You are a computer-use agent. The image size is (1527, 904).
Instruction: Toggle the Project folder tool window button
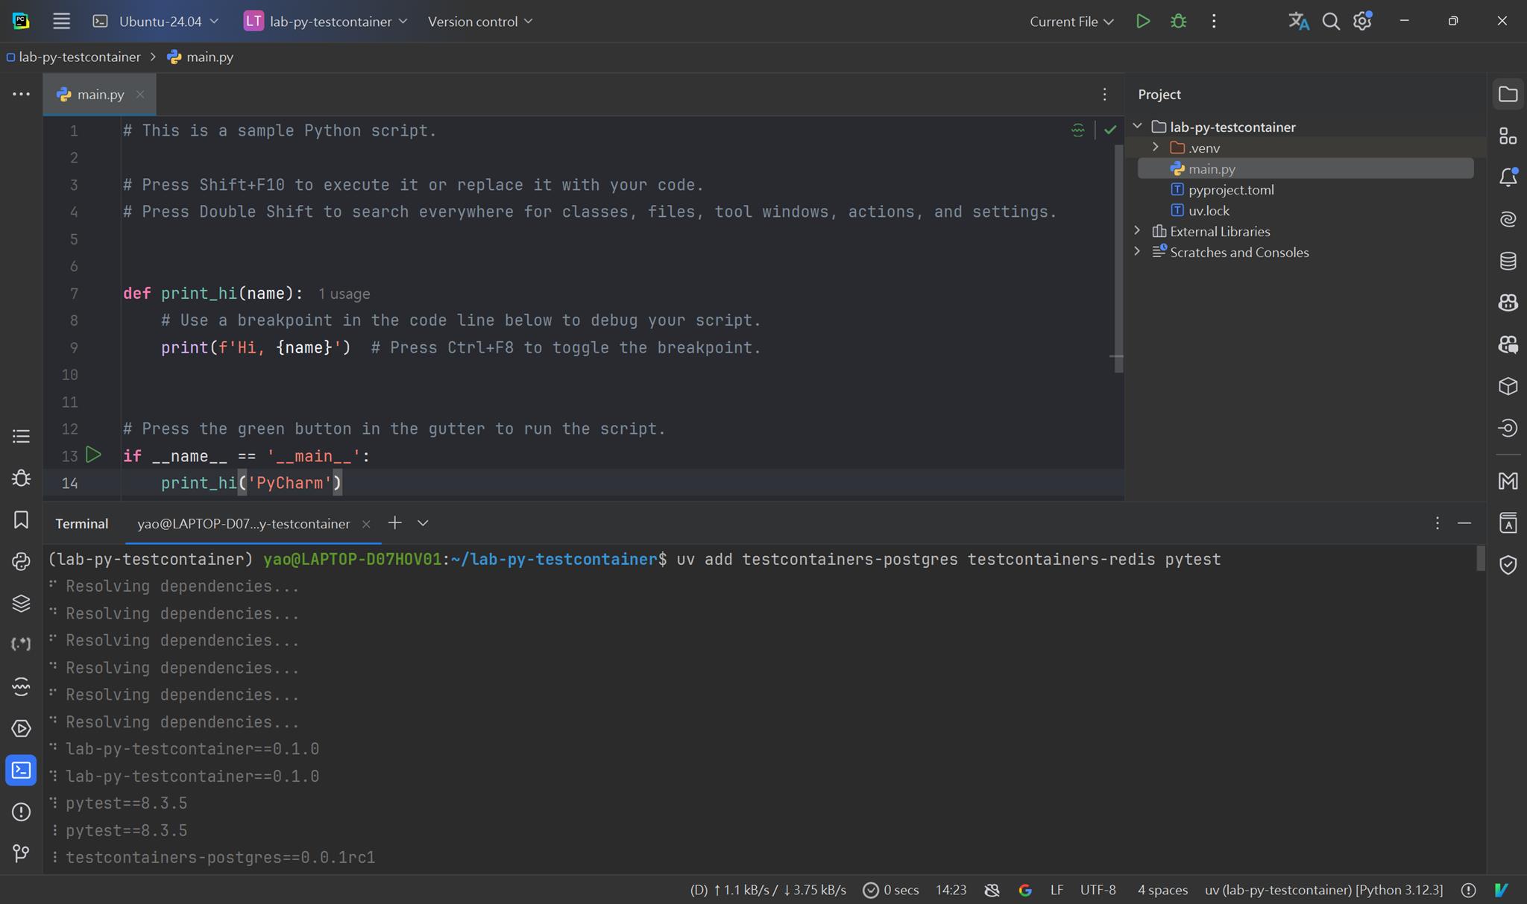[x=1508, y=94]
